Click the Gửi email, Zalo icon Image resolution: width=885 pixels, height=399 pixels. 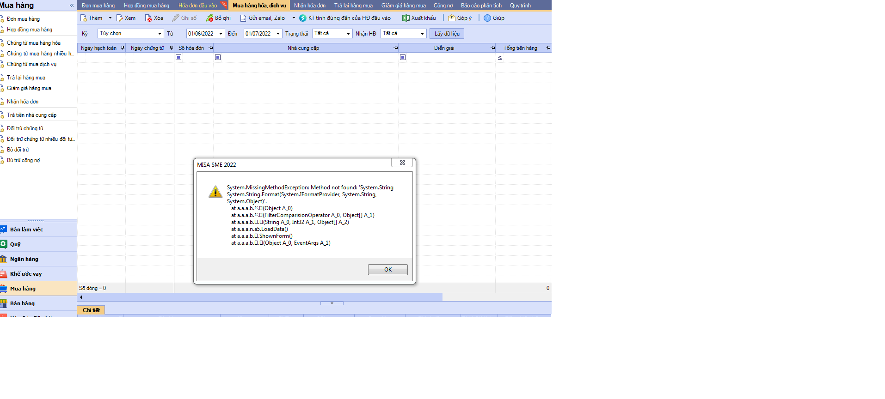(x=243, y=18)
